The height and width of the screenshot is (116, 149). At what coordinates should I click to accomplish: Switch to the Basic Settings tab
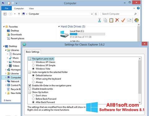33,52
